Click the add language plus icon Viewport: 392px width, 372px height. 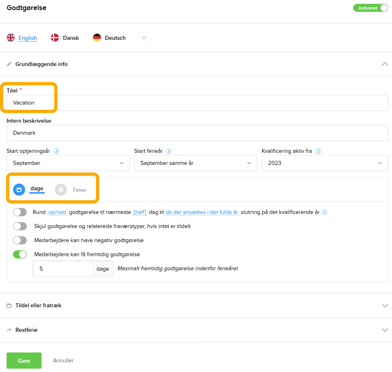tap(144, 38)
